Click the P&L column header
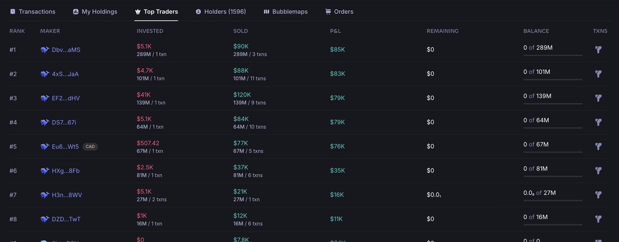This screenshot has height=242, width=619. point(335,31)
